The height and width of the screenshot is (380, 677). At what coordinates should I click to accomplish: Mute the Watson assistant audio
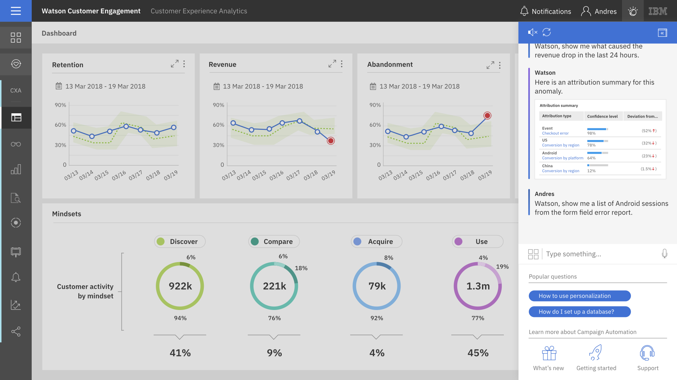coord(532,32)
